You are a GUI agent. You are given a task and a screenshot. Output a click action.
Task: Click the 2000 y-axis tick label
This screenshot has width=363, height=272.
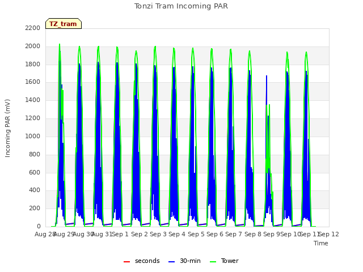(x=33, y=46)
